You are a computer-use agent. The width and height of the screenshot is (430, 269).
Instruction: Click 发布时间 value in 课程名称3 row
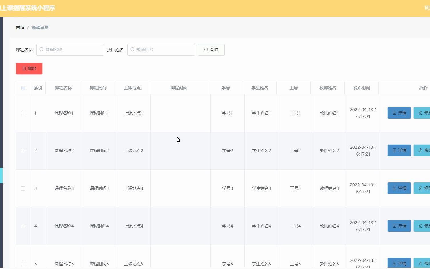click(x=363, y=188)
